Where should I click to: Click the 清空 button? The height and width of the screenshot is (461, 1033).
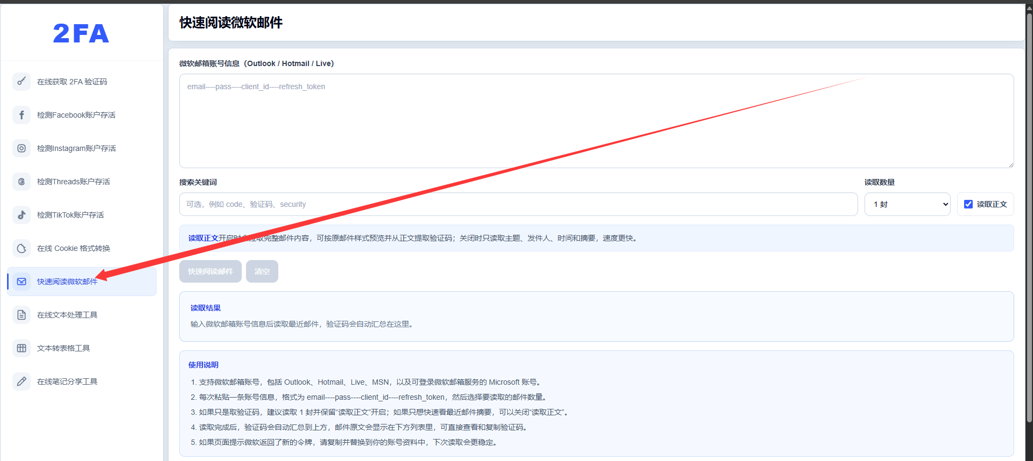click(262, 271)
